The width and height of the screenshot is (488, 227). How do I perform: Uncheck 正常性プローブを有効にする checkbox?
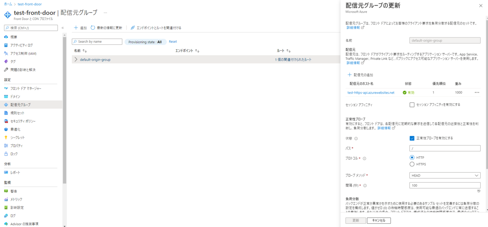pyautogui.click(x=412, y=138)
